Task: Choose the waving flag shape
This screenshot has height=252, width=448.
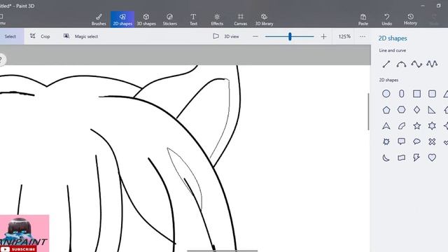Action: coord(401,157)
